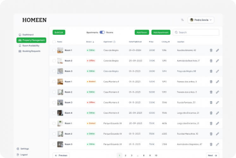Viewport: 236px width, 158px height.
Task: Edit Room 3 of Casa Monteiro II
Action: coord(217,102)
